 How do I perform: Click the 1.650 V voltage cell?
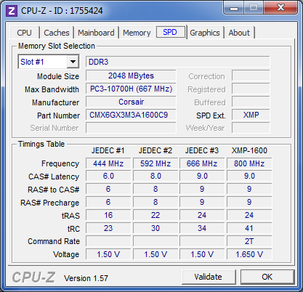(249, 254)
